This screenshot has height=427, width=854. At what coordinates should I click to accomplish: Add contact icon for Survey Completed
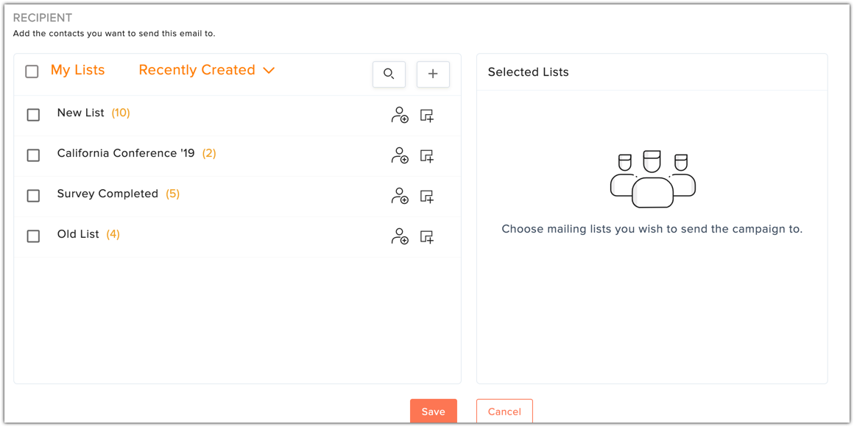tap(400, 196)
